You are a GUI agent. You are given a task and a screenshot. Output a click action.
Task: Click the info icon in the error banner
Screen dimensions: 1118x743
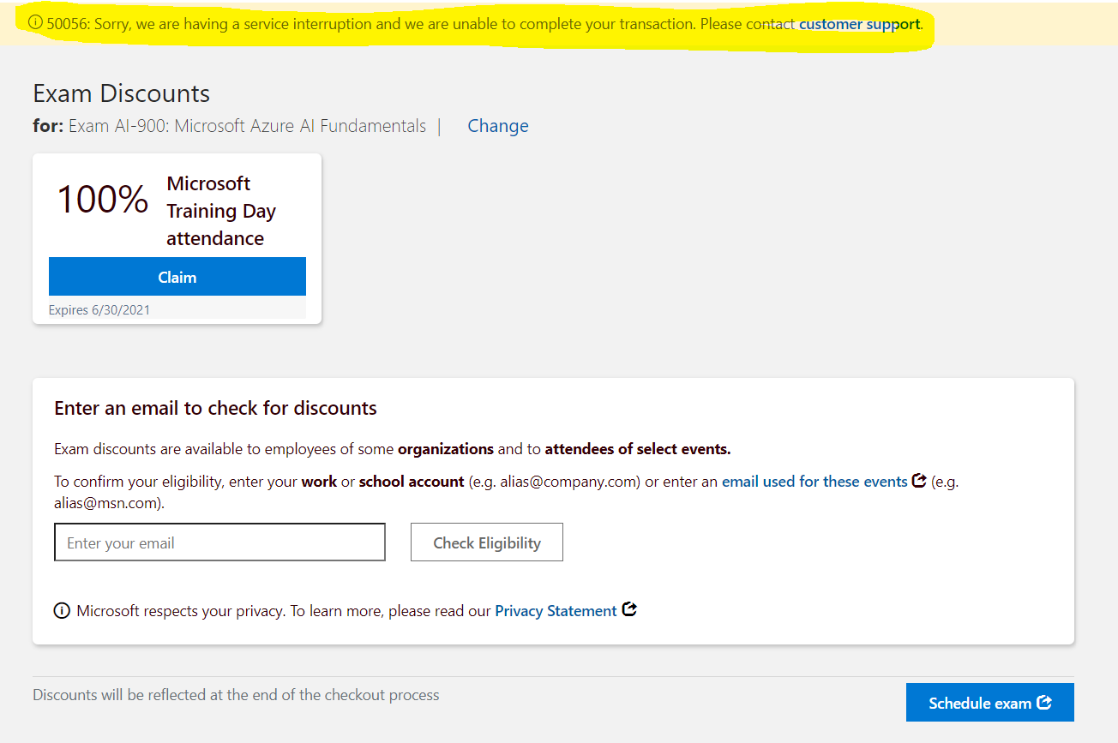(35, 23)
